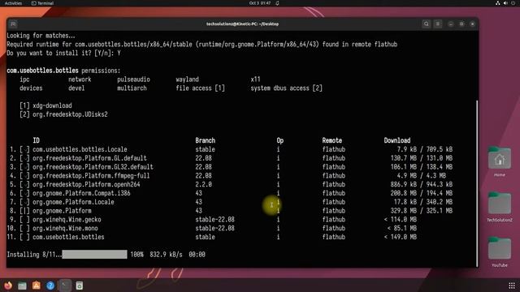Click '[2] org.freedesktop.UDisks2' line
The height and width of the screenshot is (292, 520).
[x=63, y=114]
